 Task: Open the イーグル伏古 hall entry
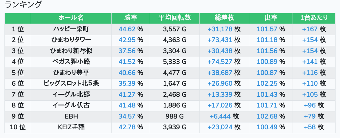point(71,105)
